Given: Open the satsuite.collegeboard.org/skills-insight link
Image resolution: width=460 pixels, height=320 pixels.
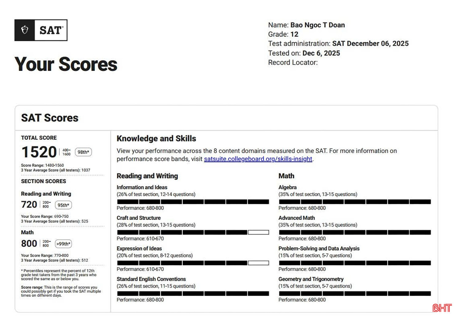Looking at the screenshot, I should click(258, 159).
